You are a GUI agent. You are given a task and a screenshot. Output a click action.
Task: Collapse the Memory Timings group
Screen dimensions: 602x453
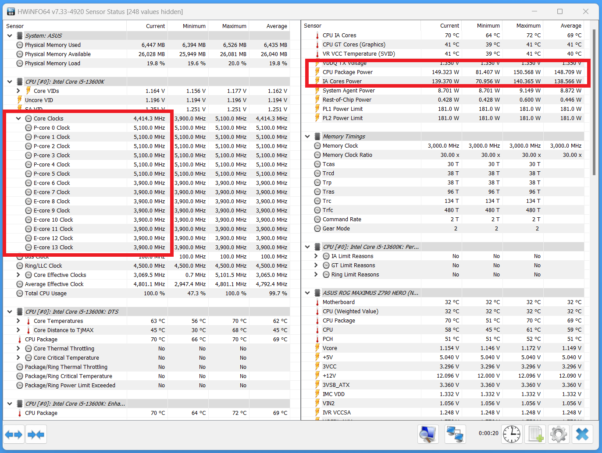[307, 137]
